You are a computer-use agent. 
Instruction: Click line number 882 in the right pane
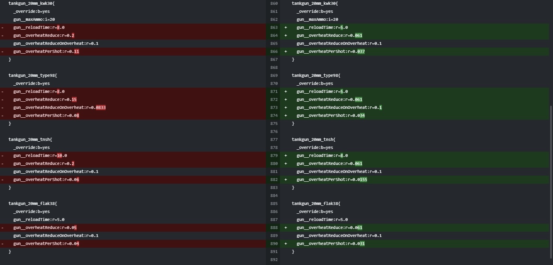tap(274, 180)
